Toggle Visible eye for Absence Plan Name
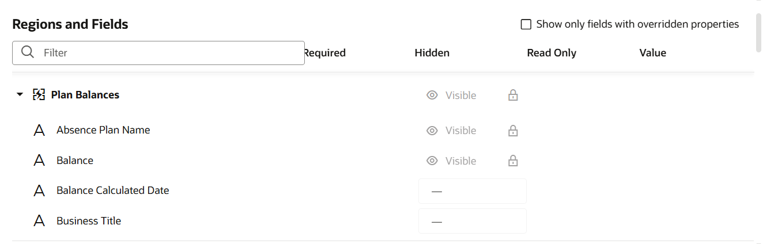Screen dimensions: 778x244 [x=432, y=131]
